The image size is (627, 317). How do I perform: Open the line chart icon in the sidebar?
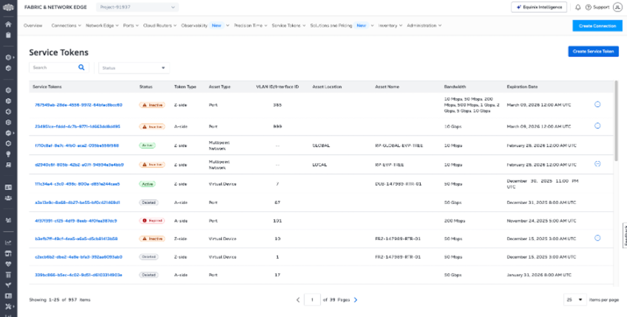tap(8, 243)
